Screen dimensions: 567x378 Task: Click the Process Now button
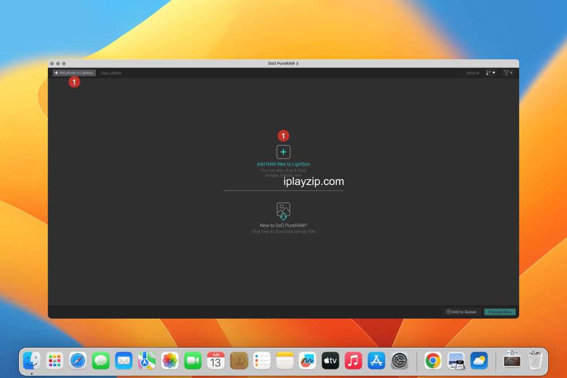click(500, 312)
